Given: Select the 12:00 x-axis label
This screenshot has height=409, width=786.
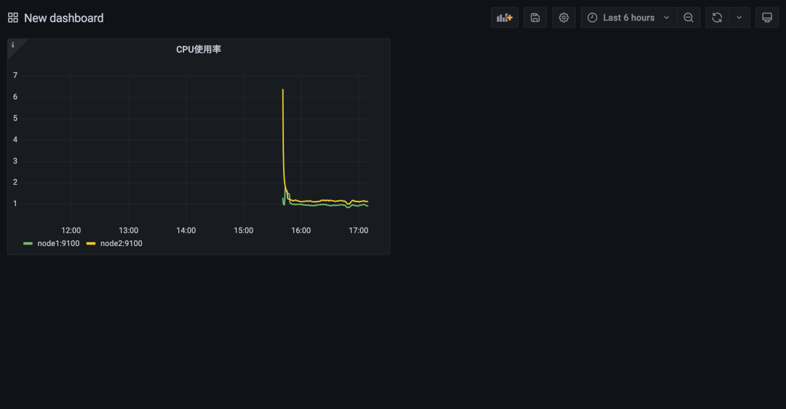Looking at the screenshot, I should 71,230.
